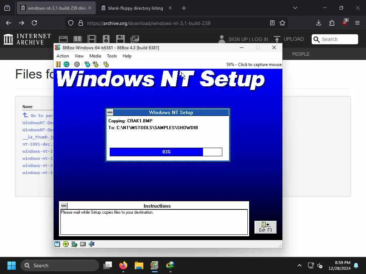Show hidden system tray icons chevron

(x=300, y=265)
